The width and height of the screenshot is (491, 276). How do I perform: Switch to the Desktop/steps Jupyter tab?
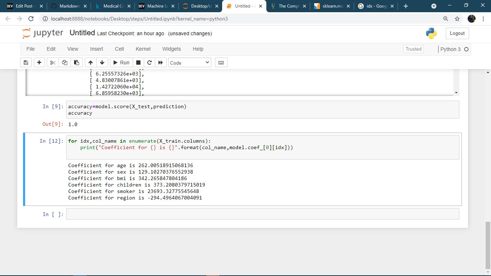point(199,6)
